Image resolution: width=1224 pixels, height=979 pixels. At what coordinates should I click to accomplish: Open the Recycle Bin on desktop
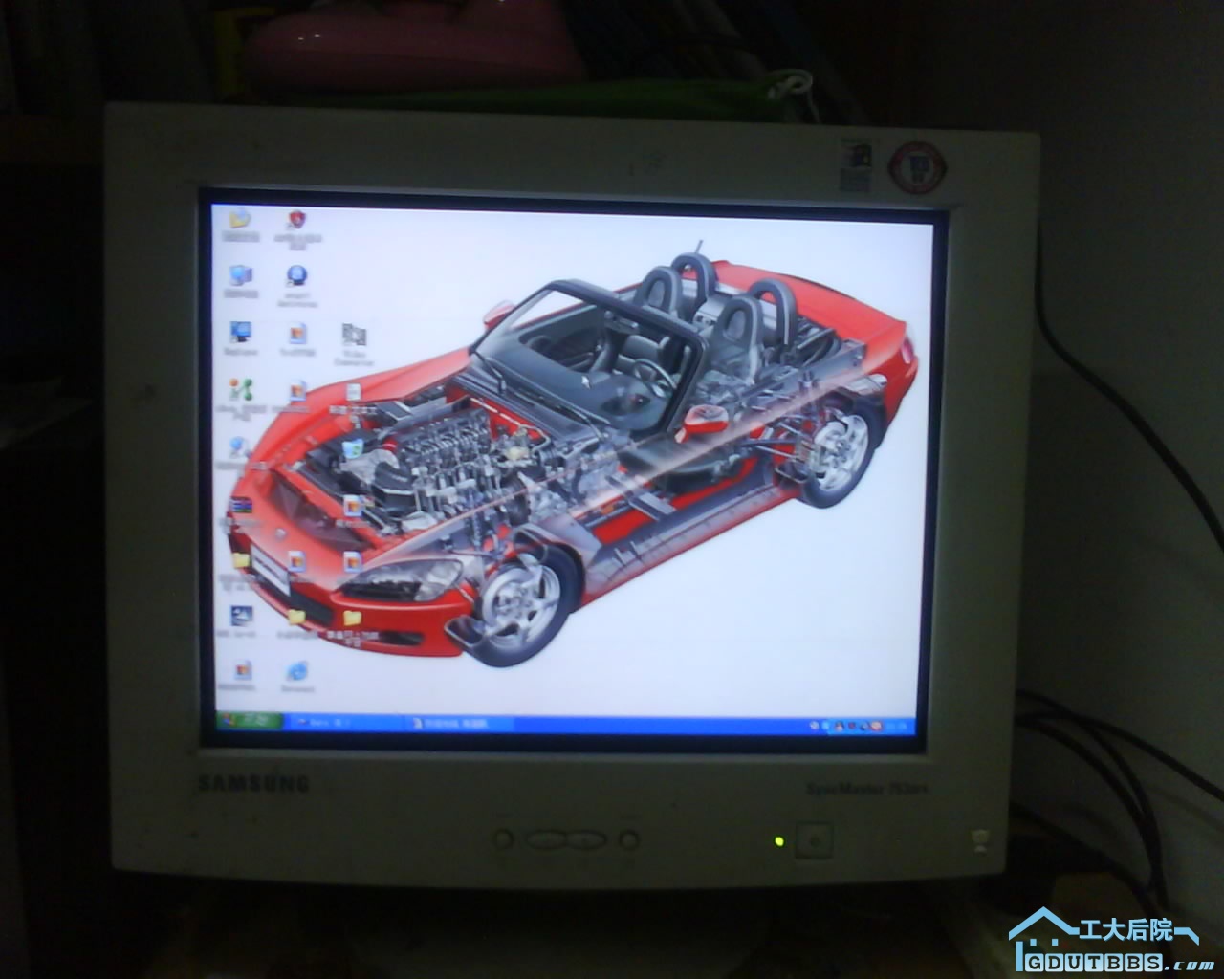353,446
